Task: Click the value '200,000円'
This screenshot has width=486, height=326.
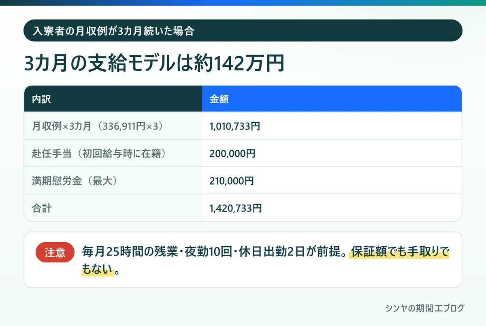Action: (232, 153)
